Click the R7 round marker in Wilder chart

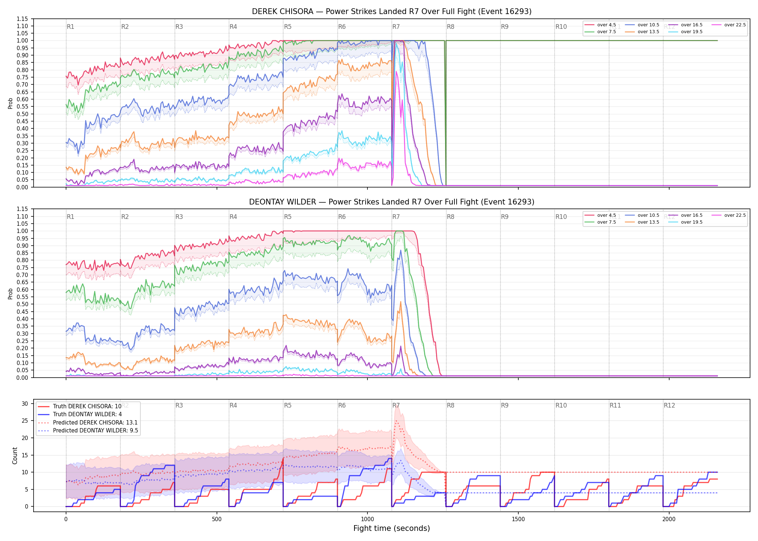click(x=396, y=217)
